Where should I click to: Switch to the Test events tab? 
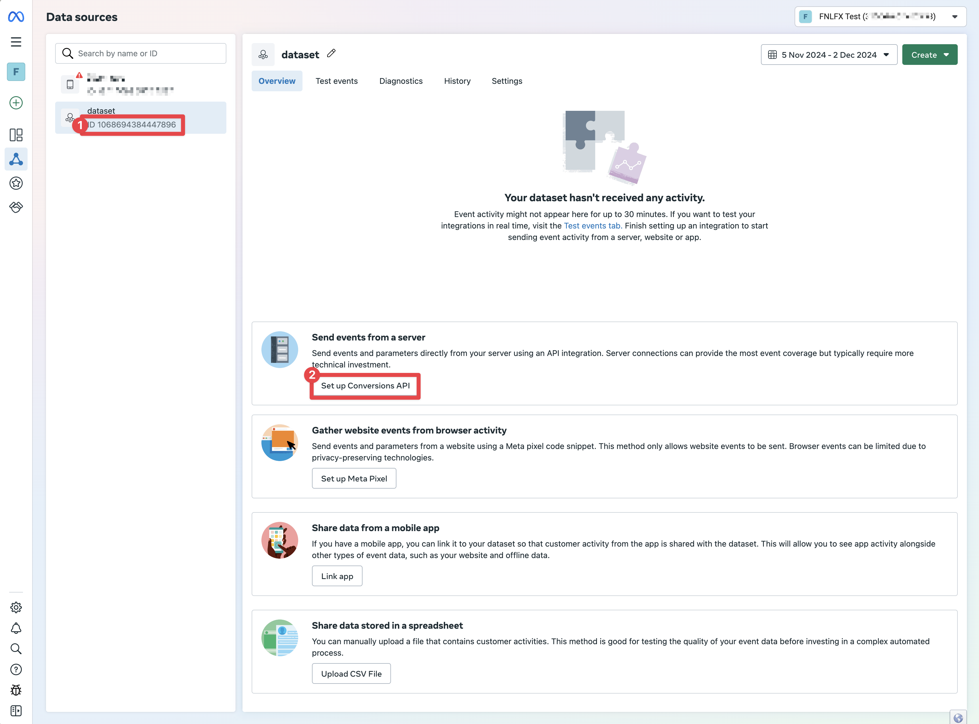(336, 81)
